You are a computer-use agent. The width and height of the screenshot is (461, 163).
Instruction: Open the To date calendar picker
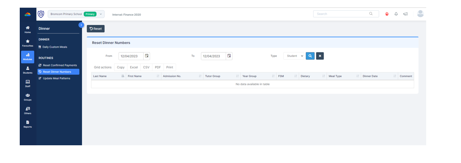(229, 56)
